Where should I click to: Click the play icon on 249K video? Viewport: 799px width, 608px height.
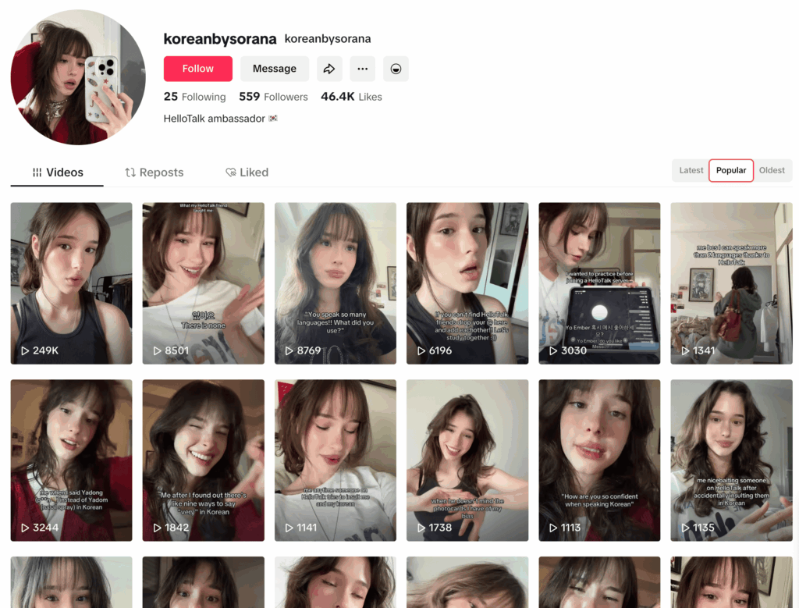tap(25, 350)
